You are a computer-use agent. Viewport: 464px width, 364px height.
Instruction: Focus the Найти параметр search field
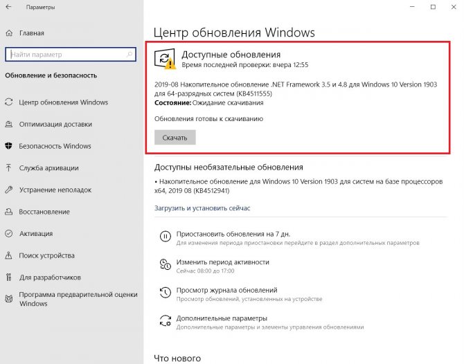(71, 55)
